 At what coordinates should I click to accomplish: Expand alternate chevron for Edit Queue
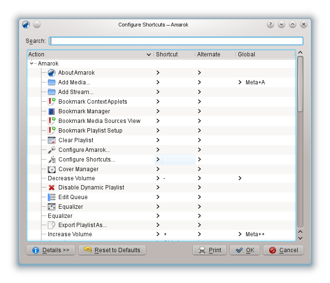(199, 197)
